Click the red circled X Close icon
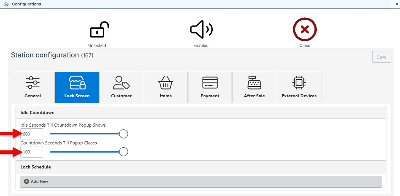The width and height of the screenshot is (400, 196). 305,30
